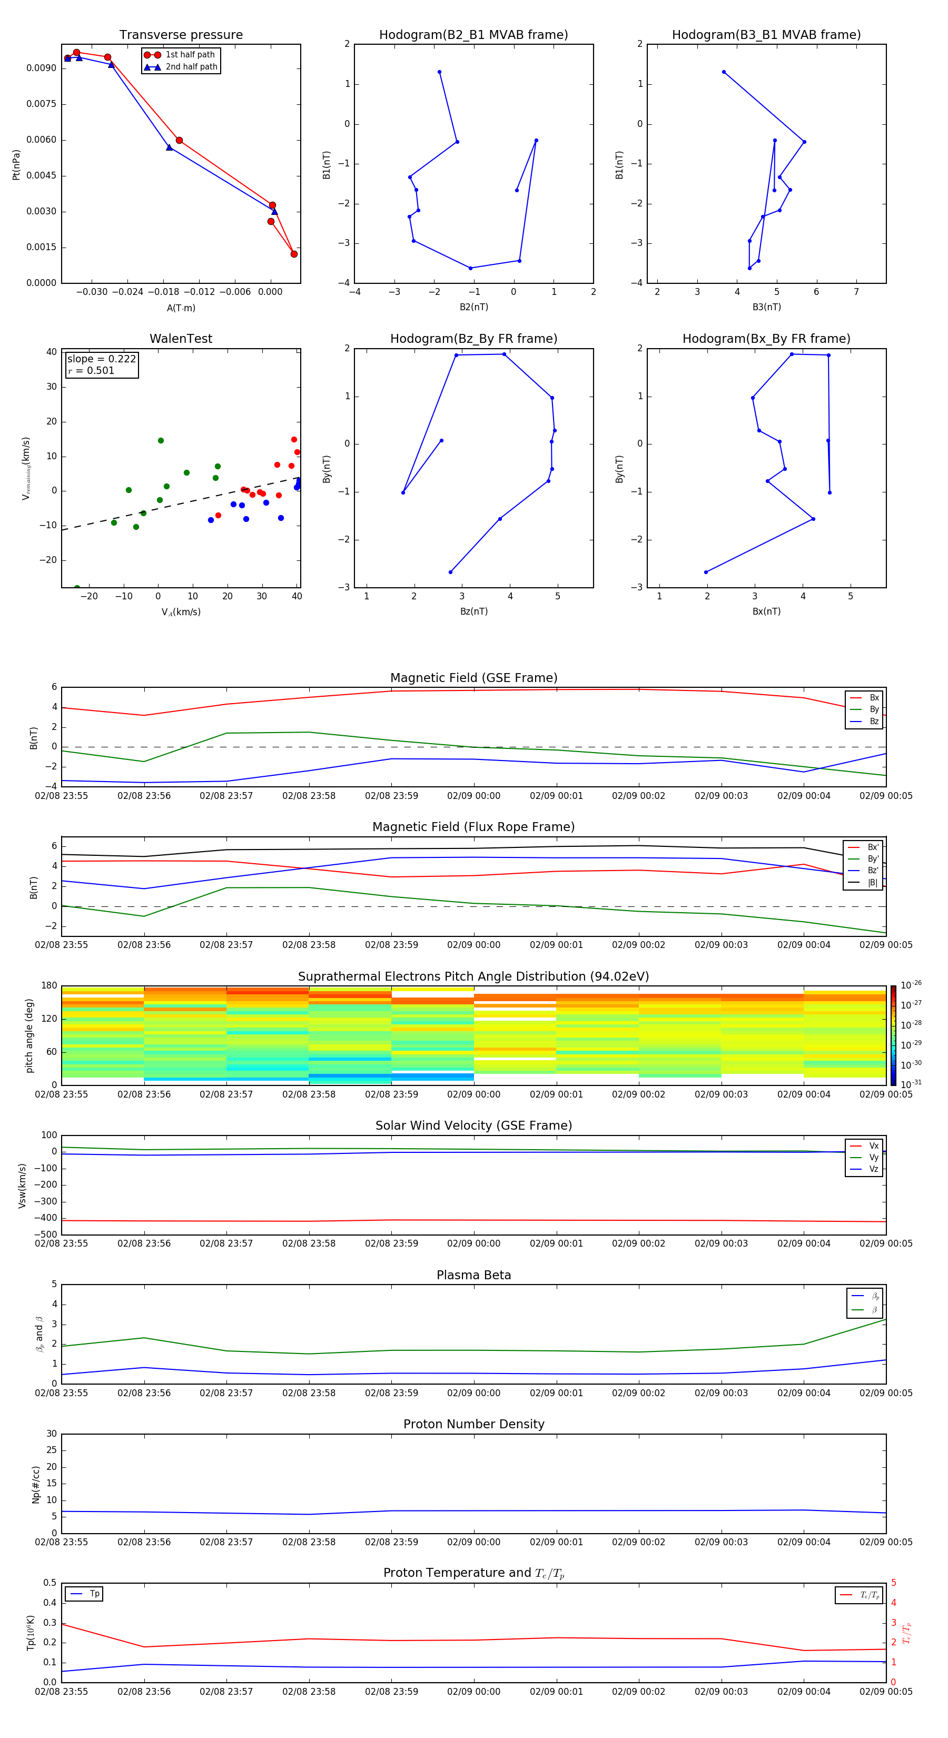The width and height of the screenshot is (948, 1738).
Task: Click the "Plasma Beta" plot title
Action: (x=473, y=1275)
